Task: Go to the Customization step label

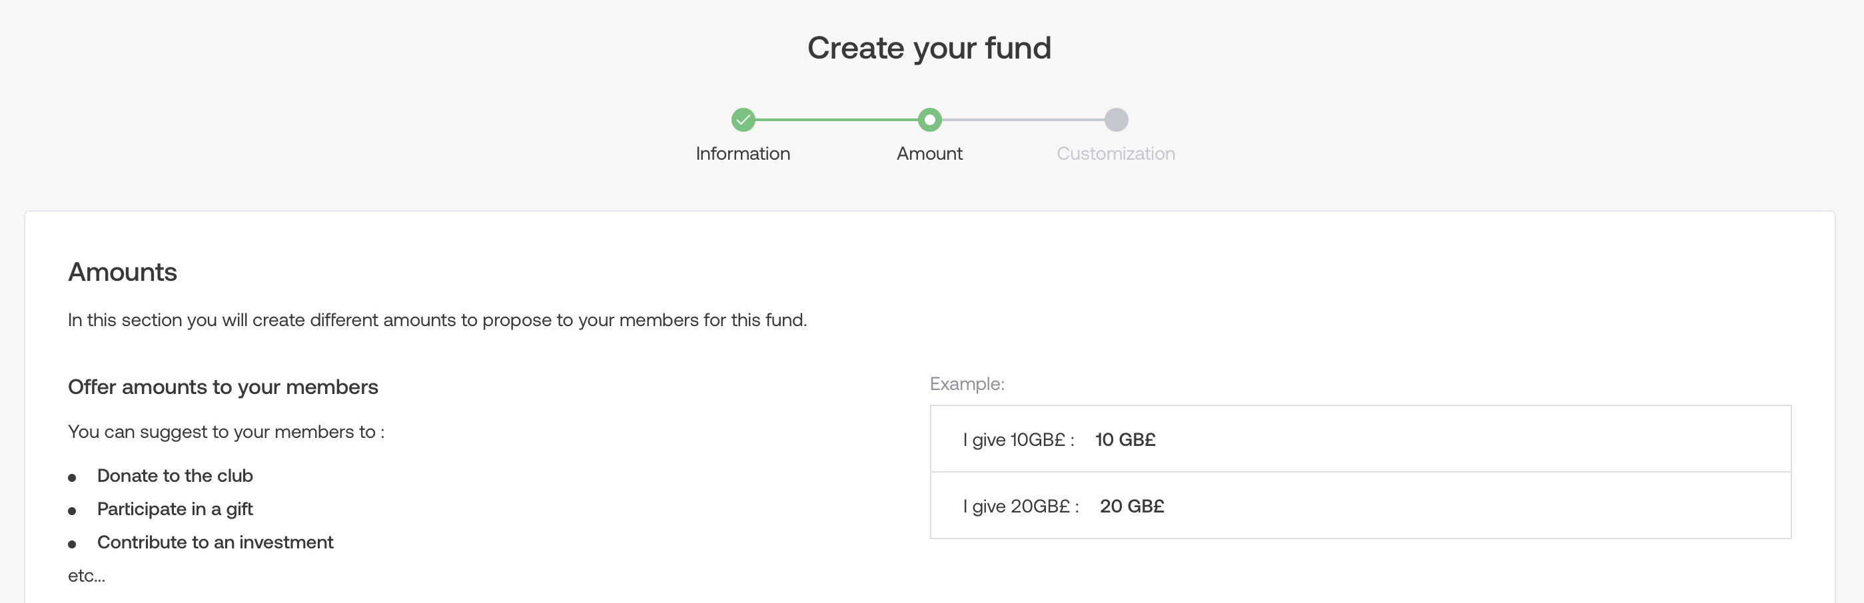Action: click(x=1115, y=153)
